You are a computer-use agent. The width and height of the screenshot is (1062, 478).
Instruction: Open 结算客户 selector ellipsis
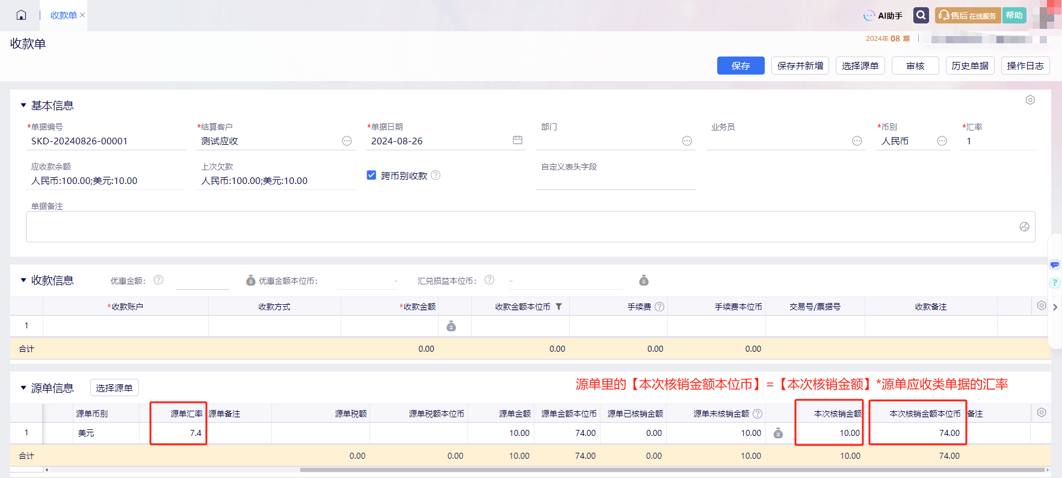tap(347, 141)
